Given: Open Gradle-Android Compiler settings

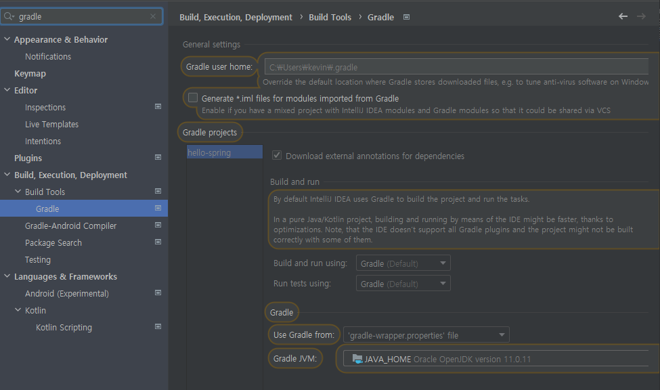Looking at the screenshot, I should point(70,225).
